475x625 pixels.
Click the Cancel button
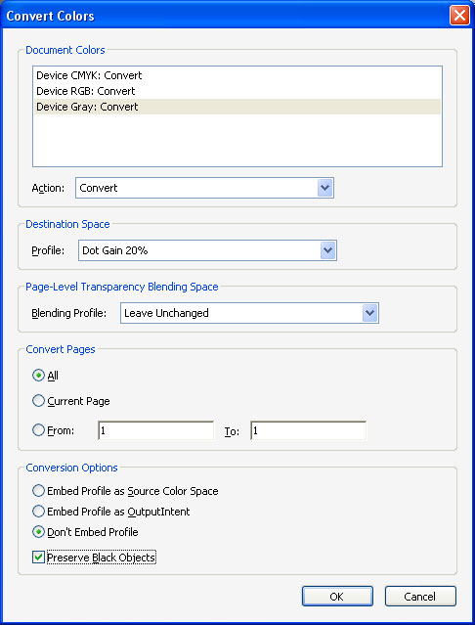pos(420,597)
